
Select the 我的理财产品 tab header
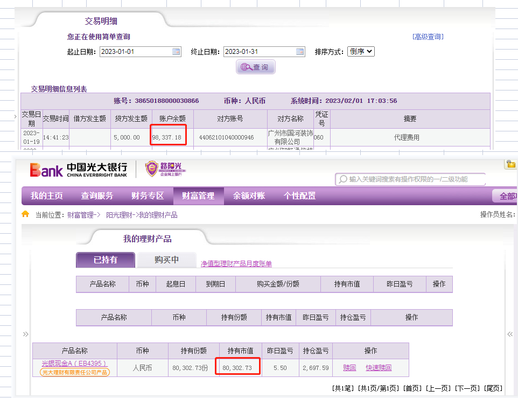pyautogui.click(x=148, y=239)
